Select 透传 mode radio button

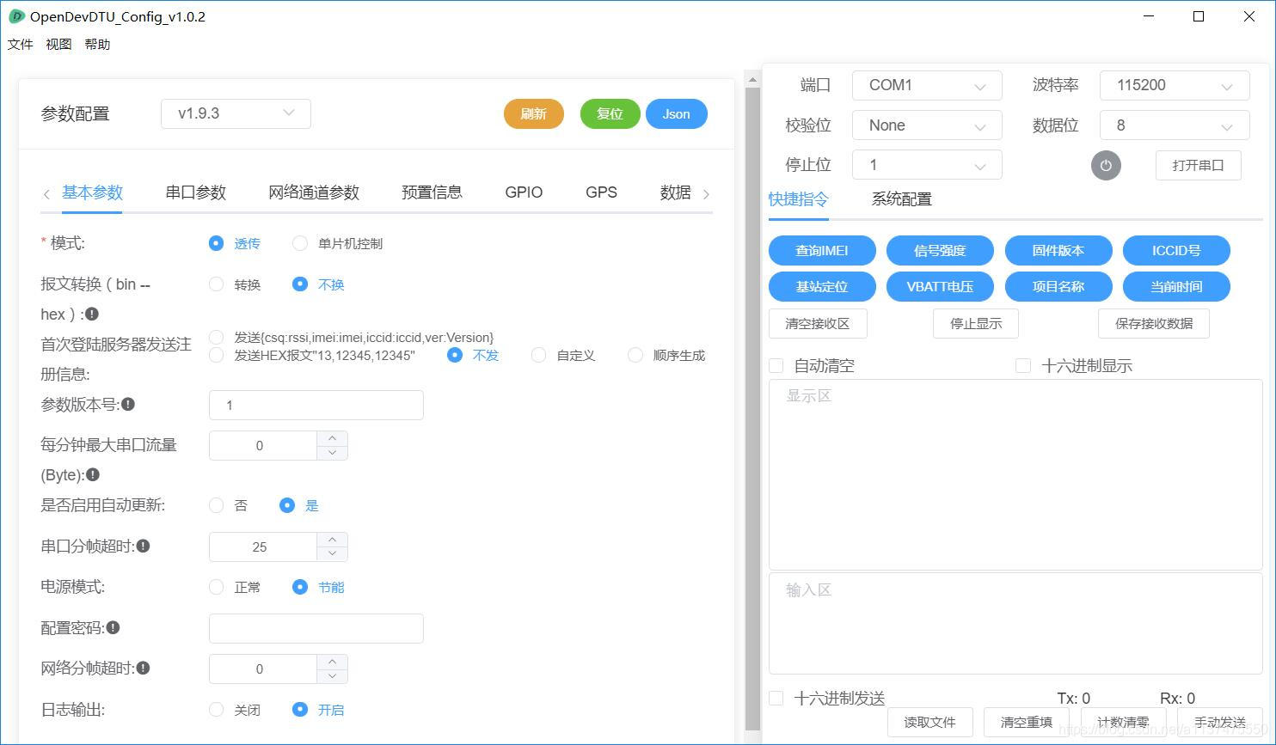pyautogui.click(x=217, y=243)
